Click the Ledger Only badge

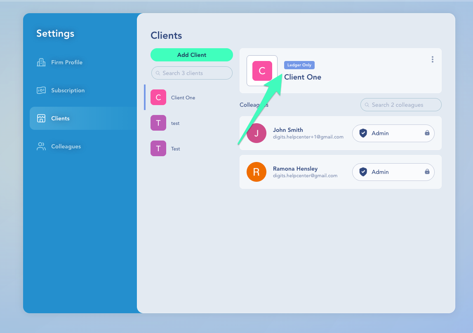coord(299,65)
